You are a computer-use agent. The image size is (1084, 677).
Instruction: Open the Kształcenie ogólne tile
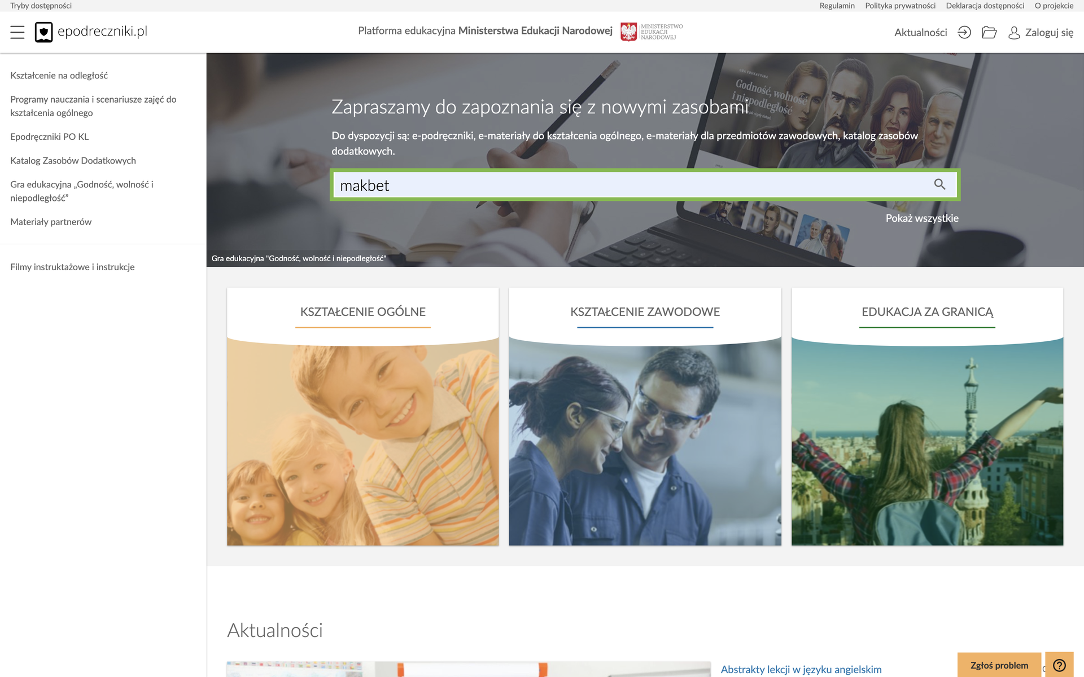click(x=363, y=416)
